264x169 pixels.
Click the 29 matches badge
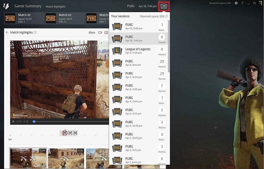tap(162, 74)
